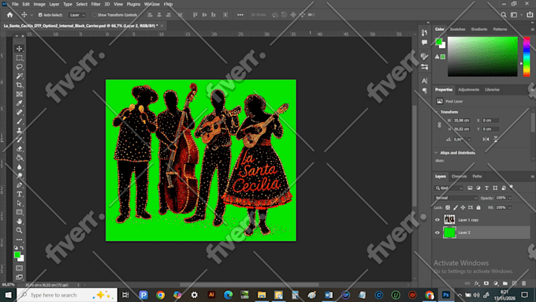536x302 pixels.
Task: Click the three-dots more options button
Action: [240, 15]
